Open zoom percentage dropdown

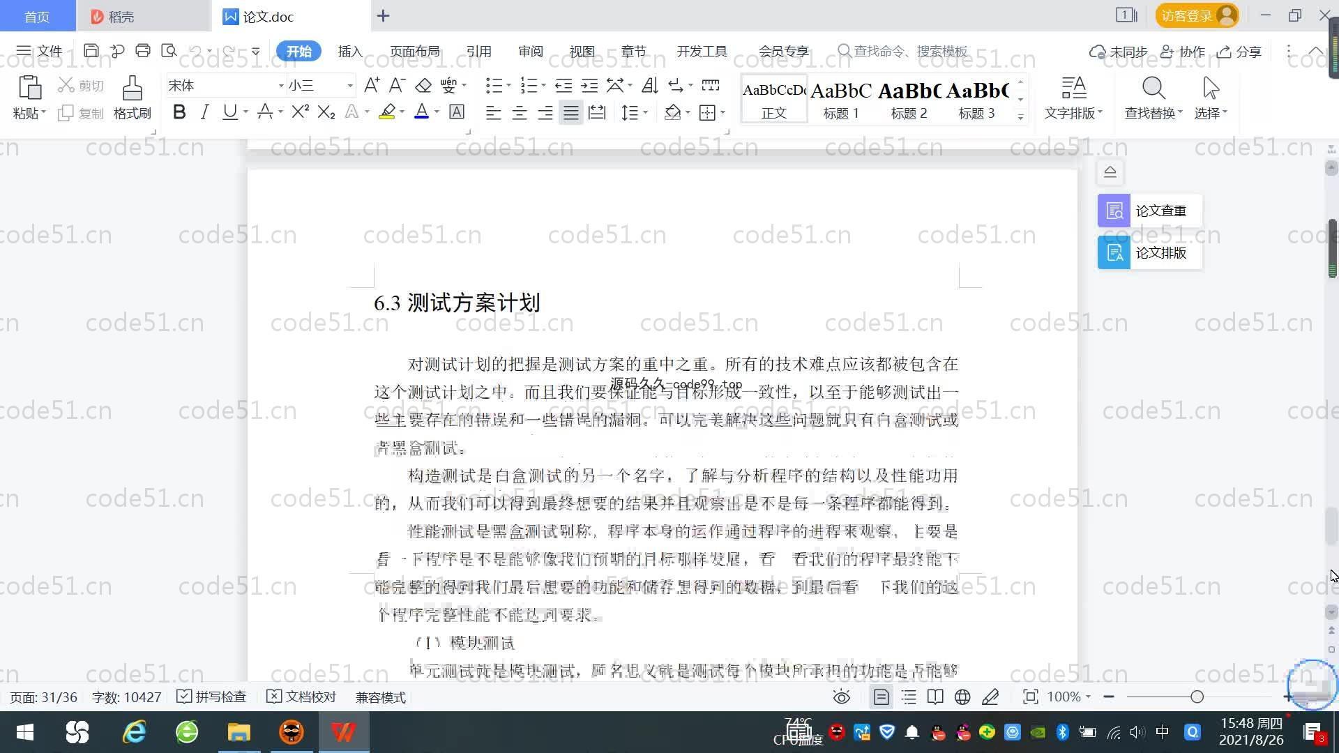[1088, 697]
